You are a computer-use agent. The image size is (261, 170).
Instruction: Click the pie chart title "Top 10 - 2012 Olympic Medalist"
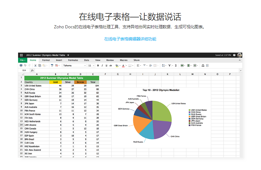[x=161, y=90]
